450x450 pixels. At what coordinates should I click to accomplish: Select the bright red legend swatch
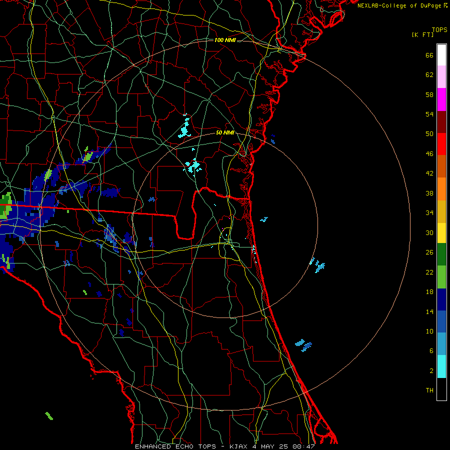[x=441, y=144]
